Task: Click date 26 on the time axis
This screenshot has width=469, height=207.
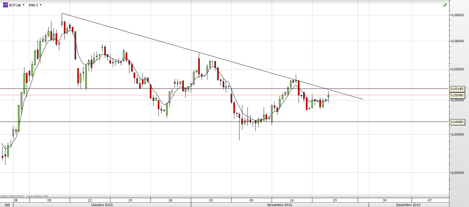Action: tap(170, 200)
